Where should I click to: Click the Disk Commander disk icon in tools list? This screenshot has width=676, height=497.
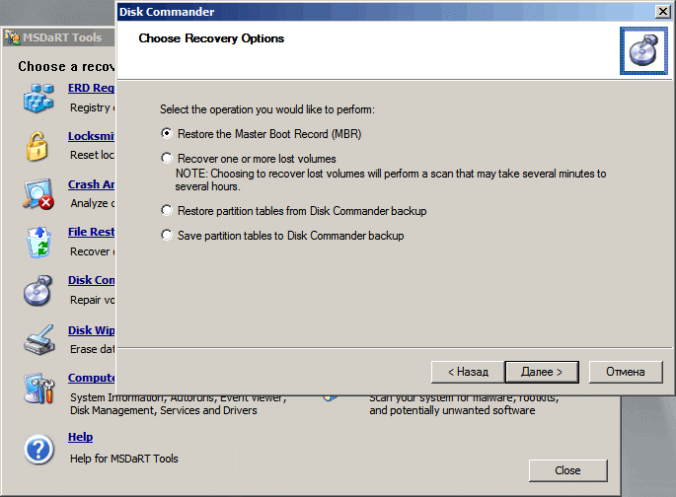(38, 291)
